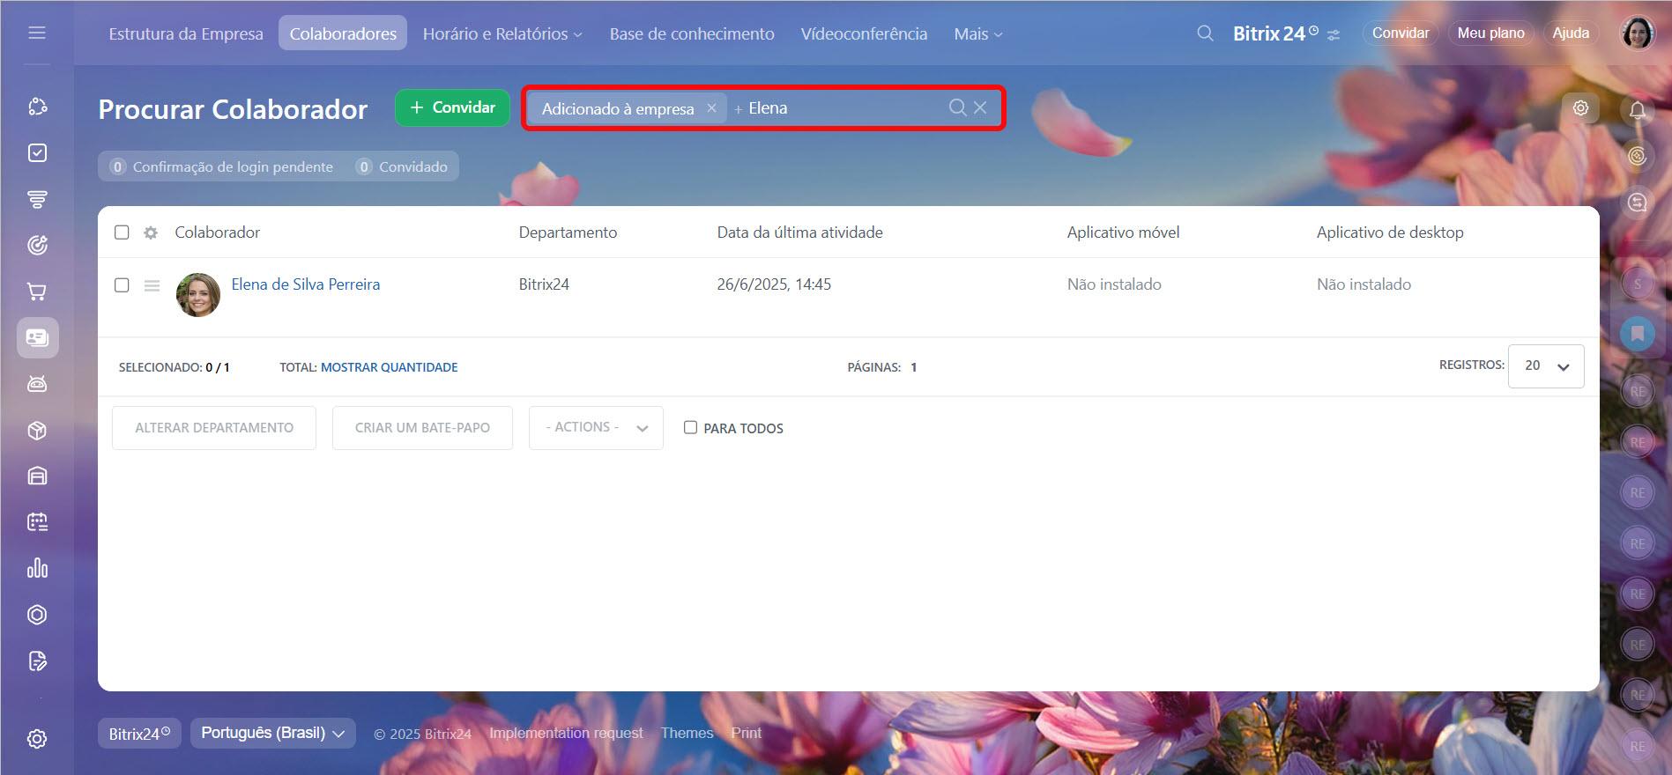The image size is (1672, 775).
Task: Open the REGISTROS 20 dropdown
Action: coord(1546,366)
